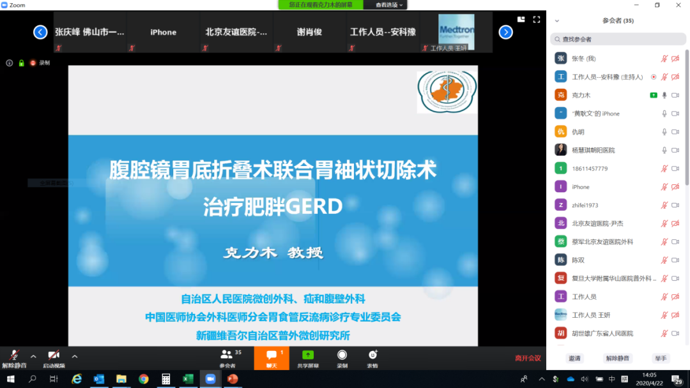
Task: Expand audio options arrow beside 解除静音
Action: [x=33, y=356]
